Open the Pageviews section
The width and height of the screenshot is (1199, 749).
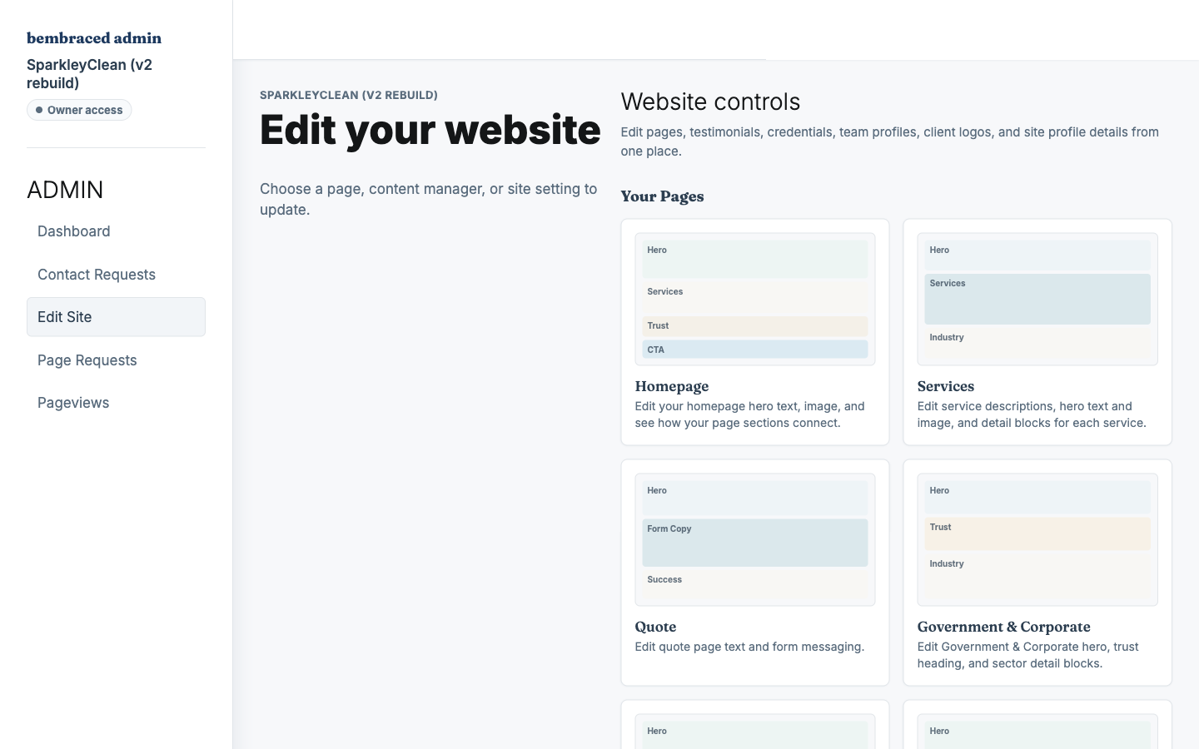(x=116, y=403)
